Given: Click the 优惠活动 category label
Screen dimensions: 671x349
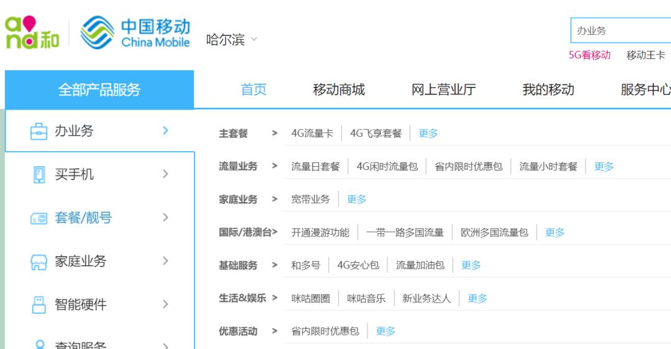Looking at the screenshot, I should tap(238, 332).
